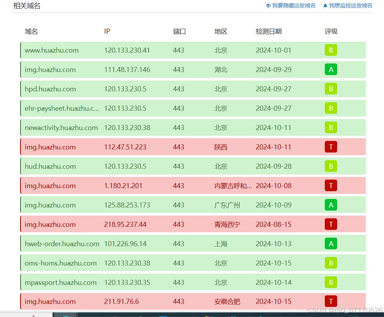
Task: Click the date 2024-09-29
Action: (274, 70)
